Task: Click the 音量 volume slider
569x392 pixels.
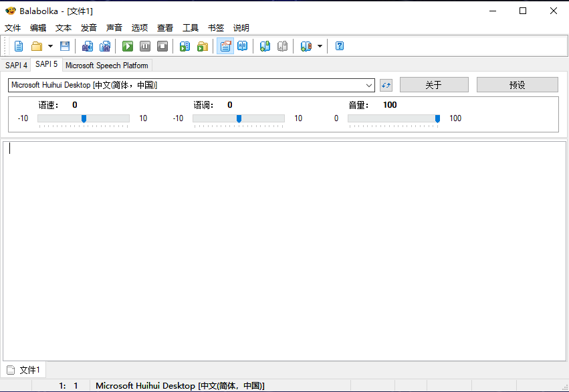Action: click(394, 118)
